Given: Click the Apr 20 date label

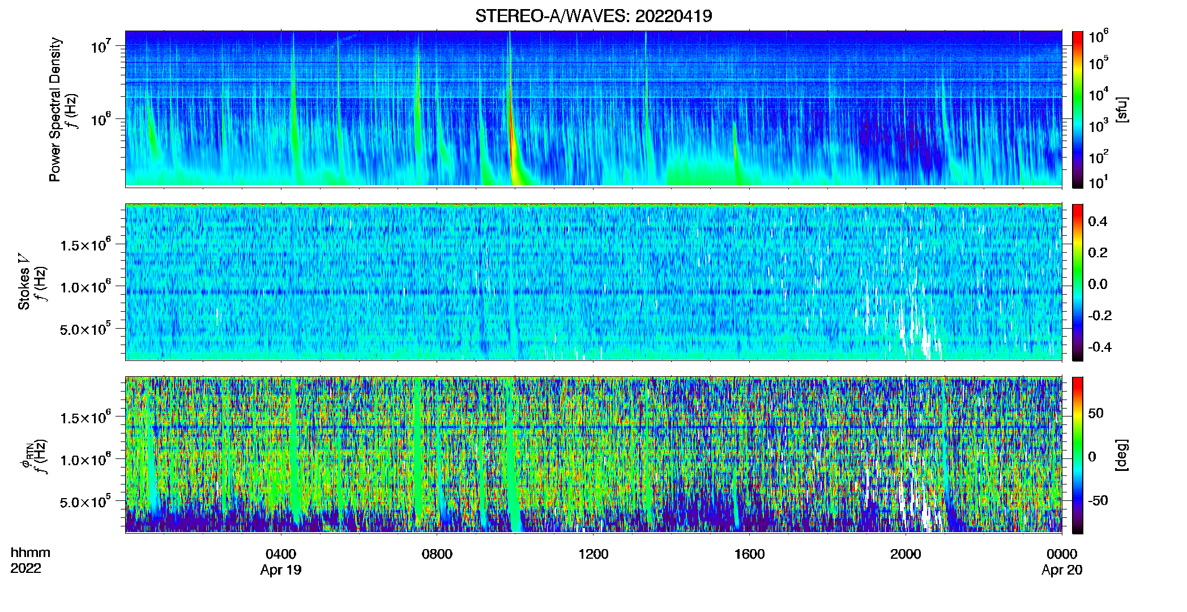Looking at the screenshot, I should [1062, 570].
